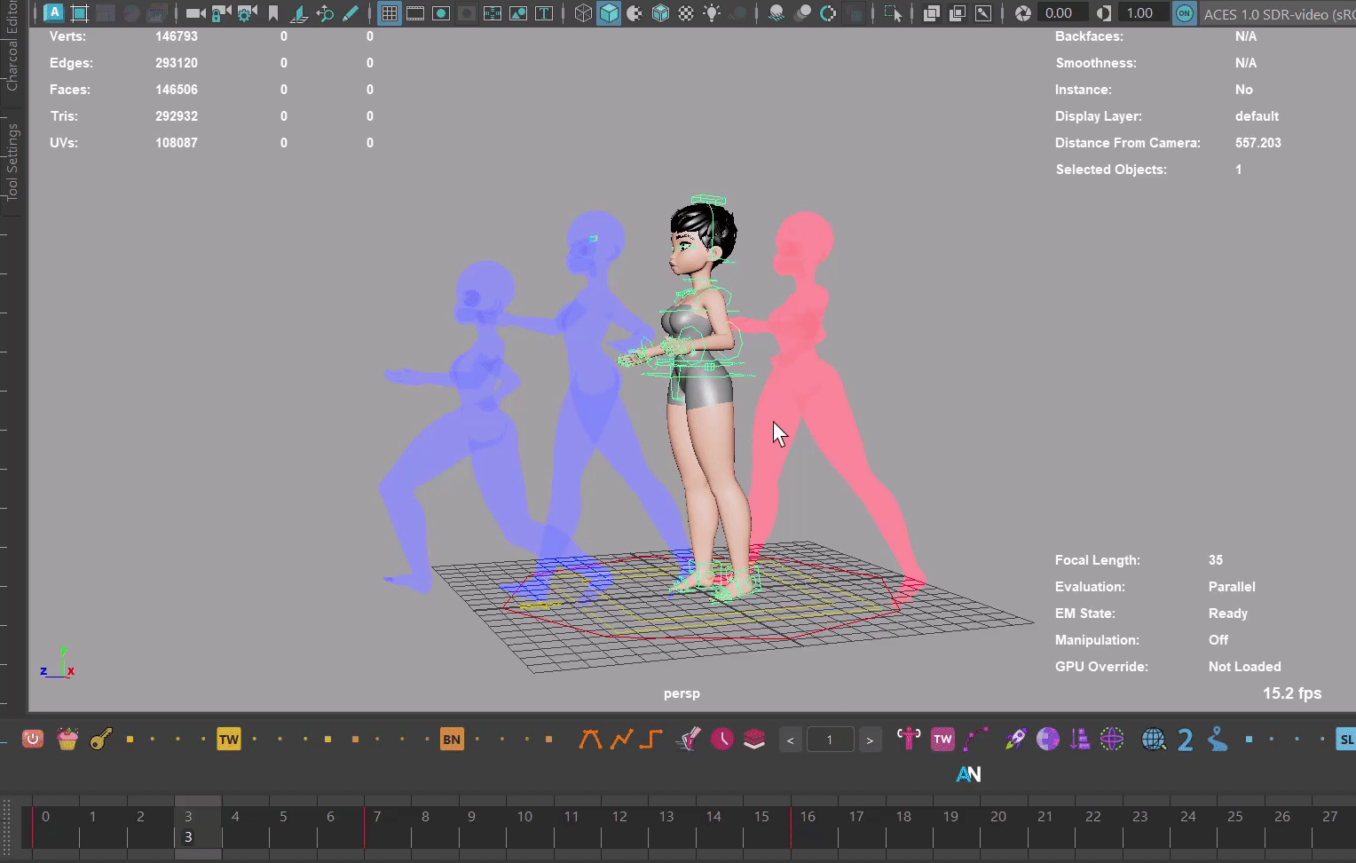Image resolution: width=1356 pixels, height=863 pixels.
Task: Click the camera select icon in panel toolbar
Action: [x=195, y=13]
